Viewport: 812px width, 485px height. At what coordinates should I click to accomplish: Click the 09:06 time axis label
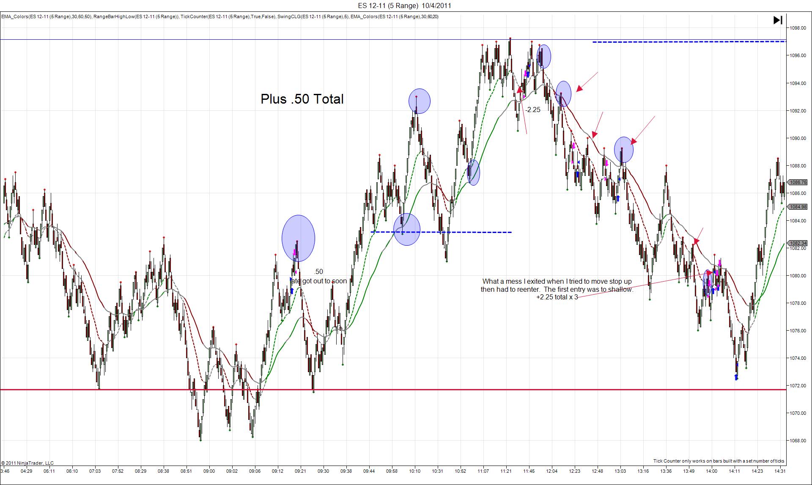tap(255, 471)
